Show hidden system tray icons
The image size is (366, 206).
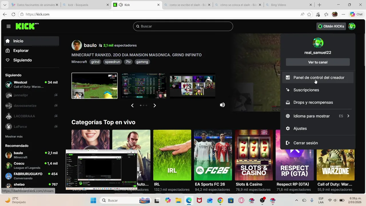pyautogui.click(x=297, y=200)
